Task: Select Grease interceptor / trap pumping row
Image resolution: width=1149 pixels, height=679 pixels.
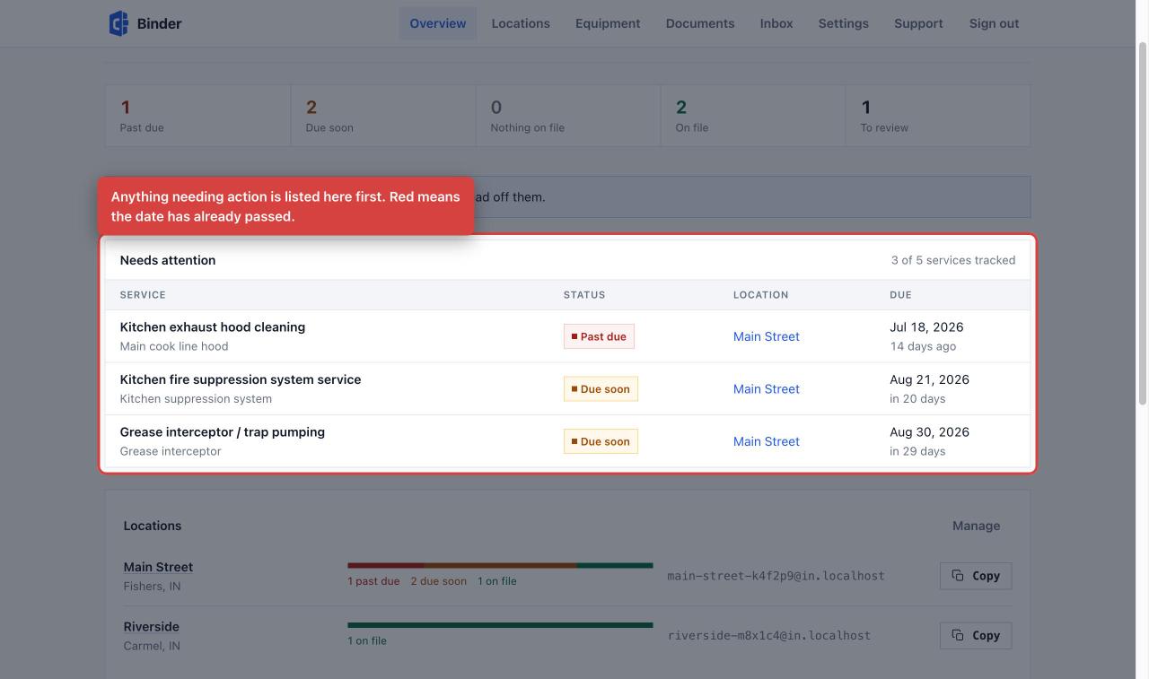Action: [x=568, y=441]
